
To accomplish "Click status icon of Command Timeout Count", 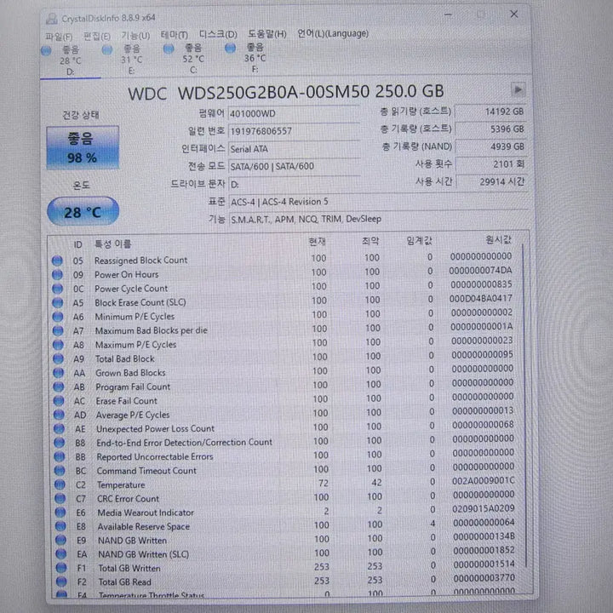I will click(x=60, y=471).
